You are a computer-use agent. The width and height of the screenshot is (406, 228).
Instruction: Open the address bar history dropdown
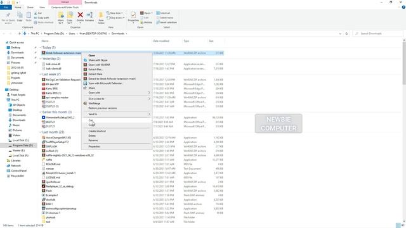(340, 34)
